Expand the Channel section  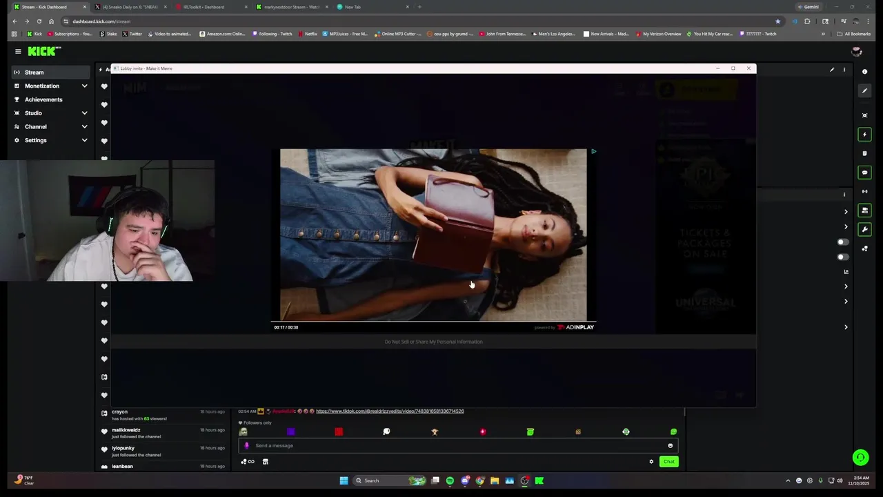[49, 127]
